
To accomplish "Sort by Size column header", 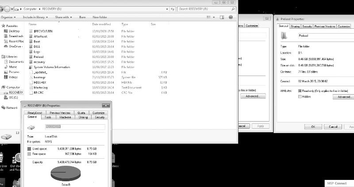I will pyautogui.click(x=153, y=24).
